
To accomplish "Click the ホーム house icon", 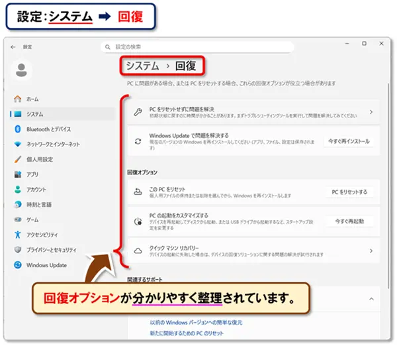I will pos(18,99).
